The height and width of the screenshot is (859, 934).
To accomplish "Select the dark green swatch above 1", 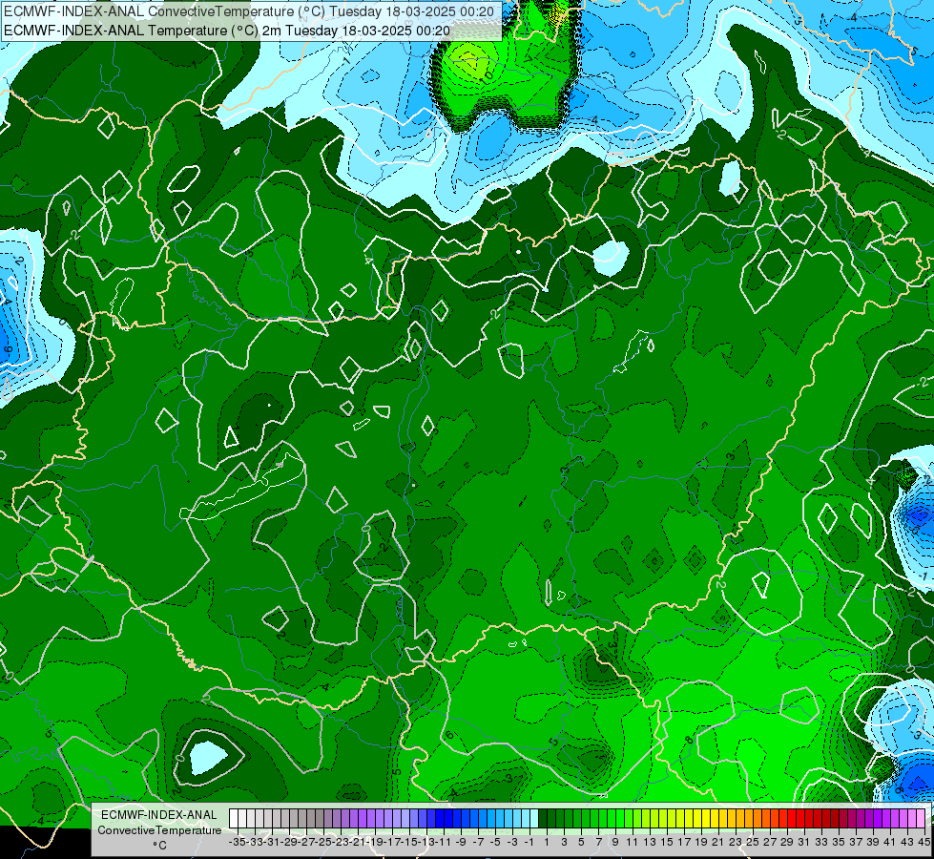I will coord(543,819).
